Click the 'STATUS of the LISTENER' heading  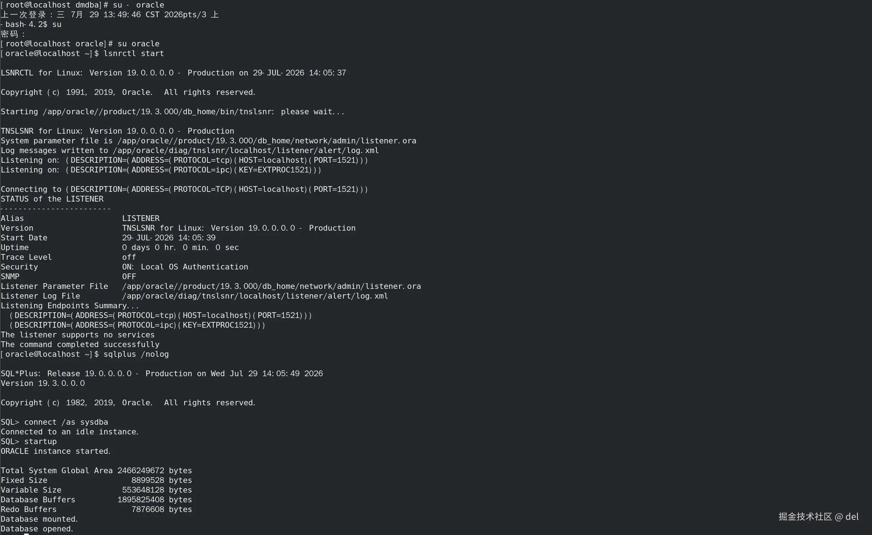(x=52, y=199)
